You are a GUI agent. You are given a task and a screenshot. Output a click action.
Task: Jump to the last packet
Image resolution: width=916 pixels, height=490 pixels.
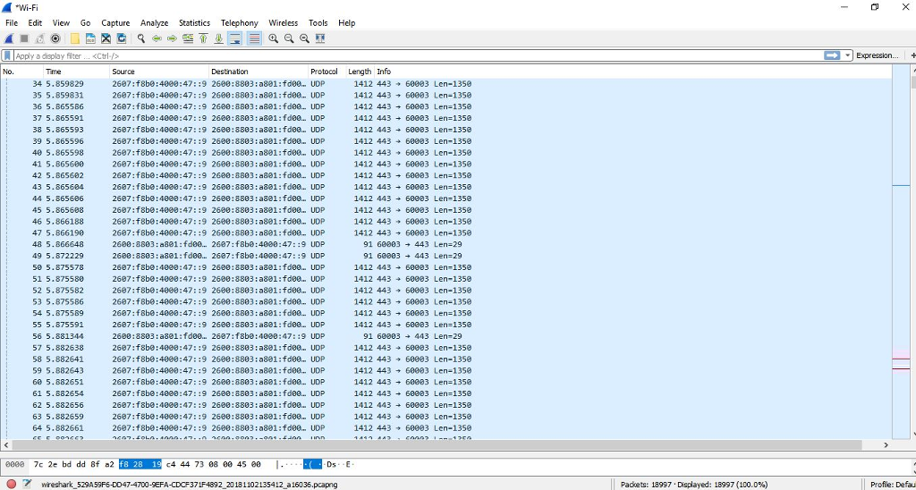pyautogui.click(x=218, y=38)
